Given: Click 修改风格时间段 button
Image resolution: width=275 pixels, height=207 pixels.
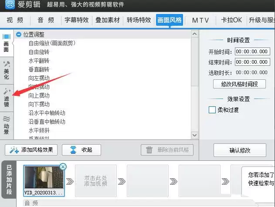Looking at the screenshot, I should point(239,84).
